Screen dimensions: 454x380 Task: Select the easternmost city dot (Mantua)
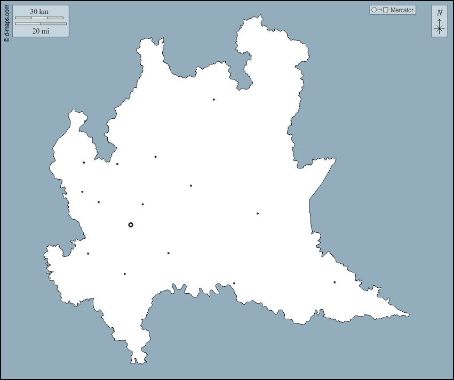334,282
